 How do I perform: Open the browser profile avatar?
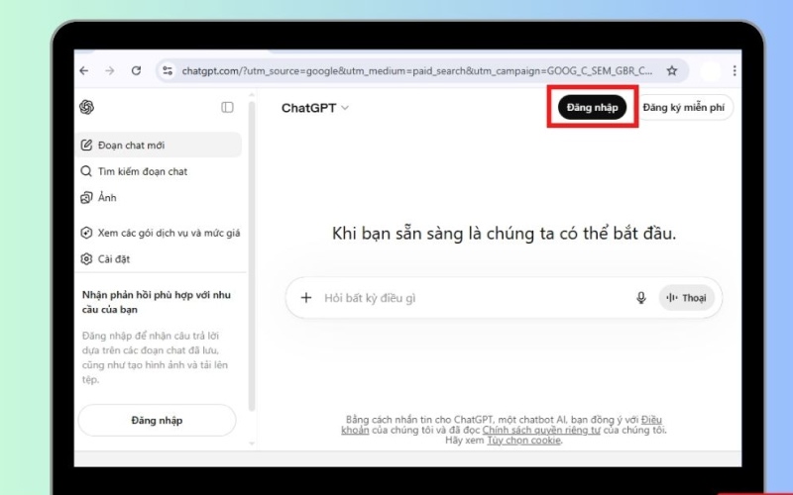click(x=710, y=71)
